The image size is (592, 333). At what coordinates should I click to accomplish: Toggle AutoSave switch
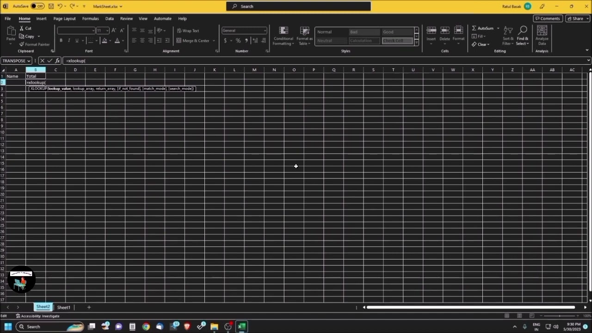click(x=37, y=6)
